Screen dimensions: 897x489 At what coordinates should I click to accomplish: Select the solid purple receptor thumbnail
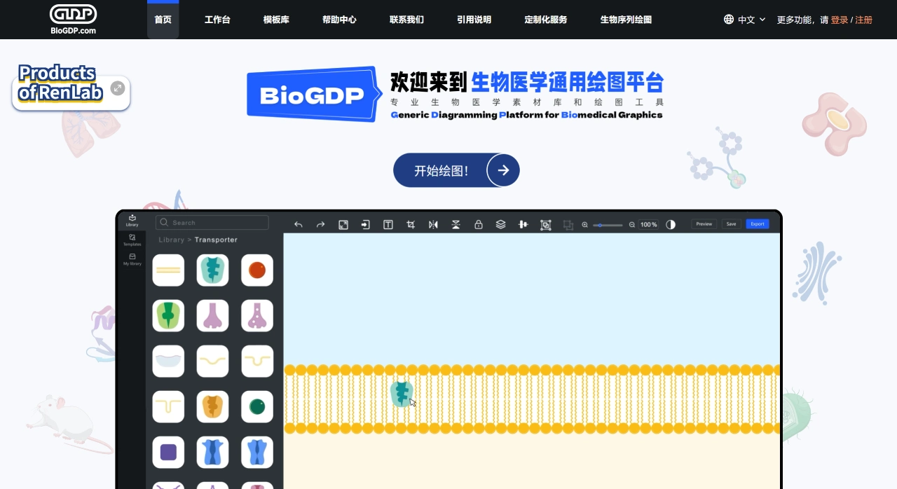[212, 316]
